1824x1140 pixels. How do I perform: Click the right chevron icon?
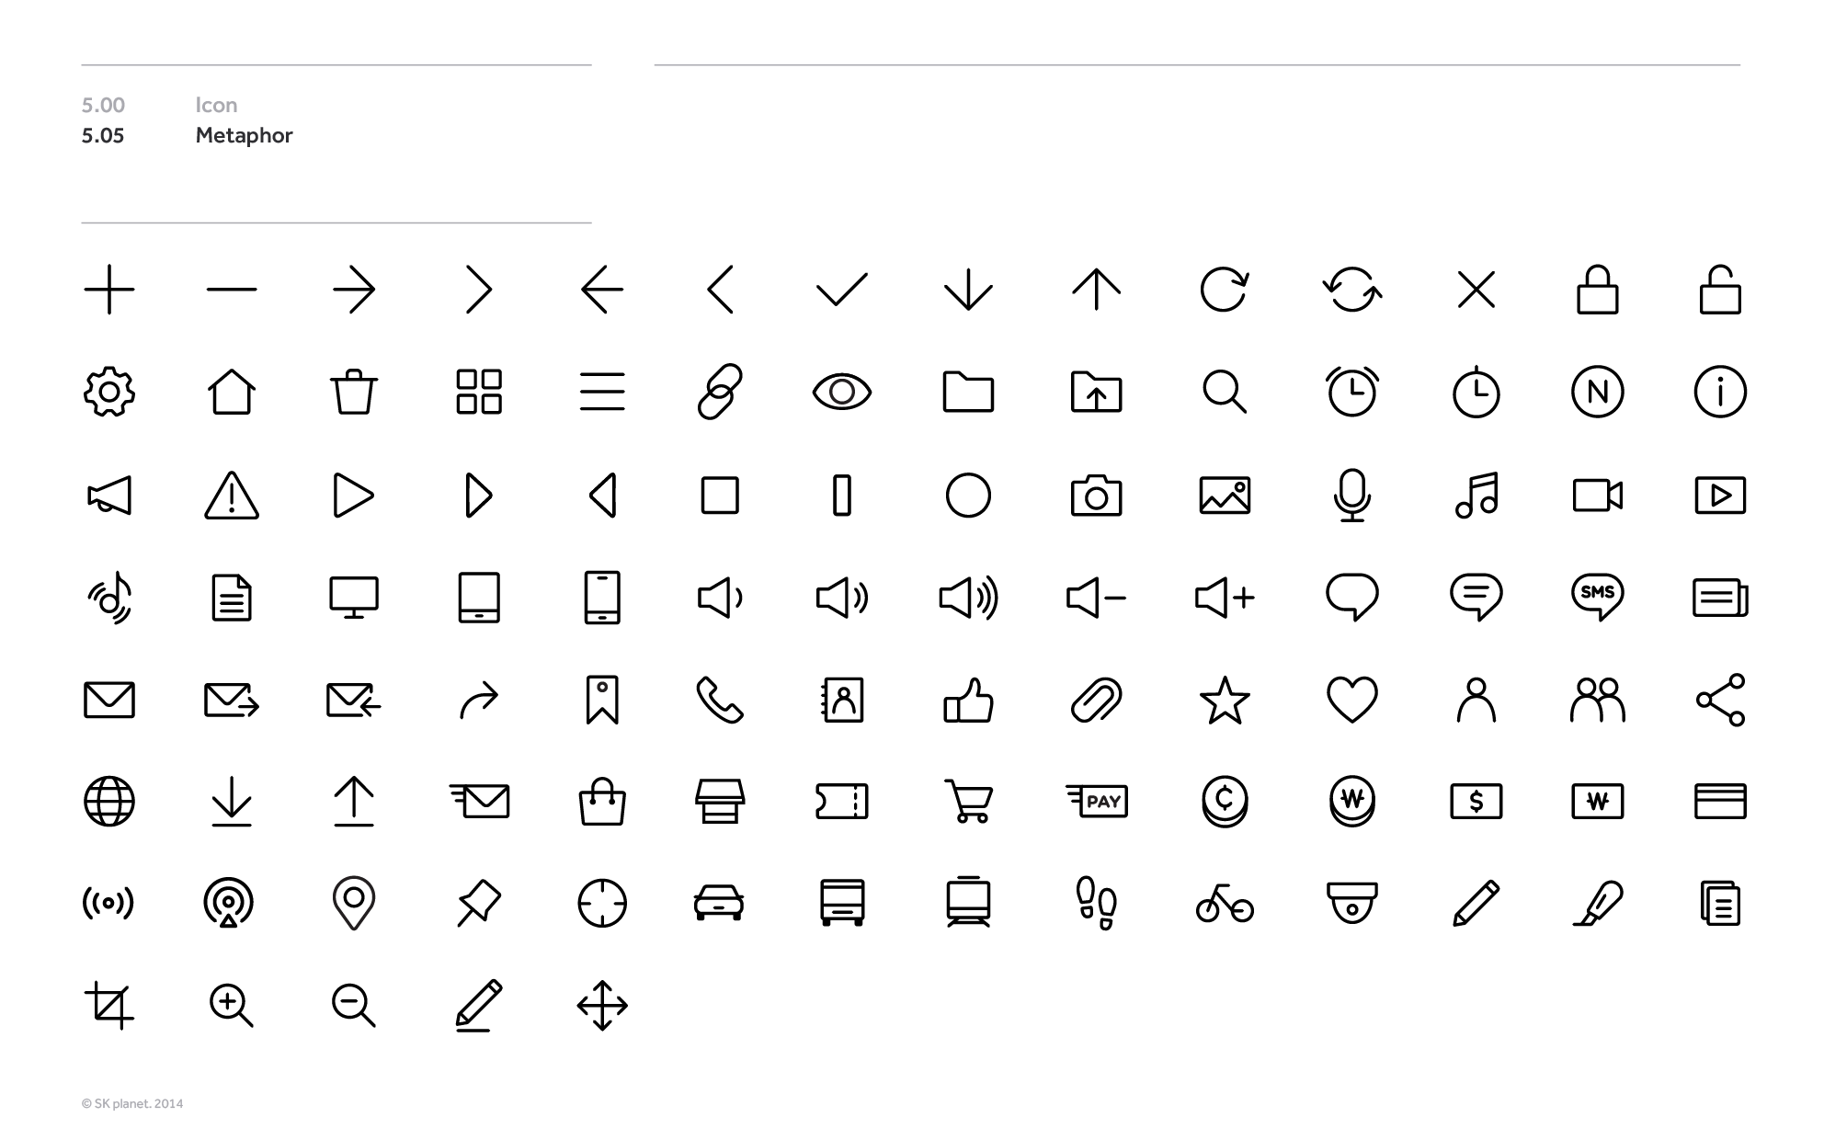[x=480, y=290]
